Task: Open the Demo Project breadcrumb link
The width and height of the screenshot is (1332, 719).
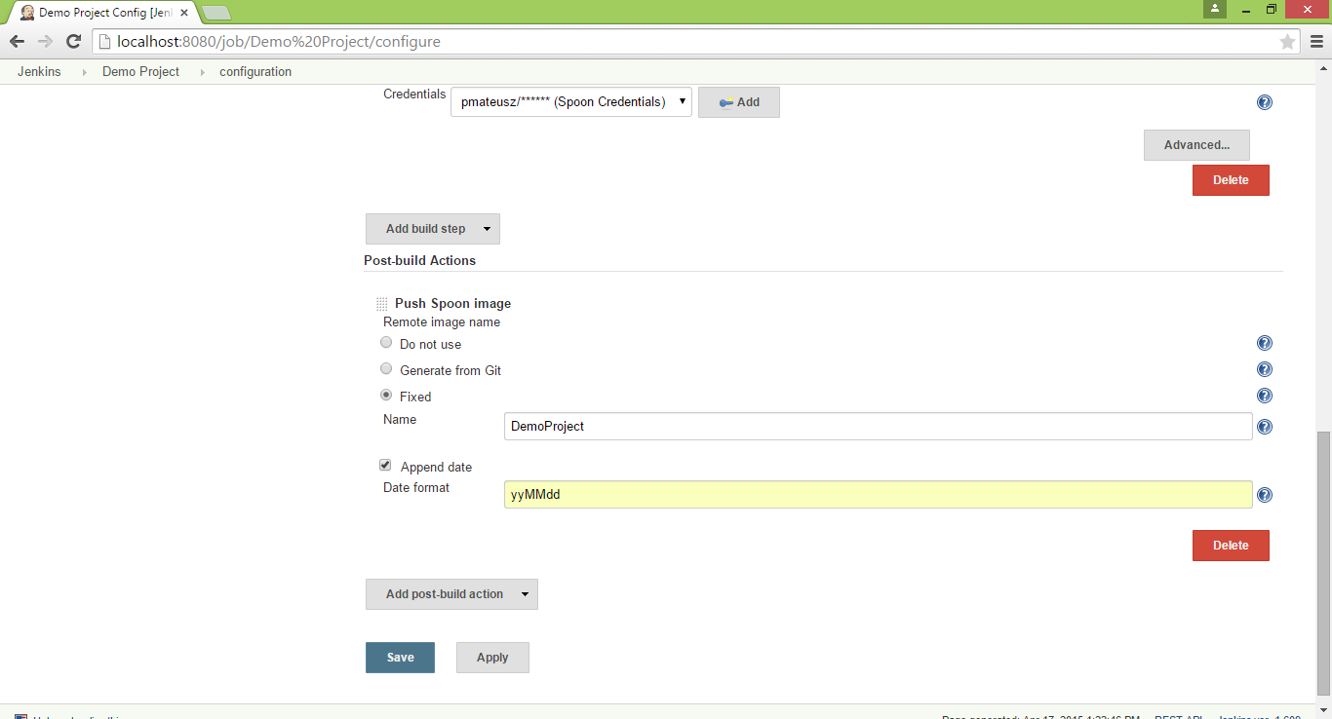Action: pyautogui.click(x=140, y=72)
